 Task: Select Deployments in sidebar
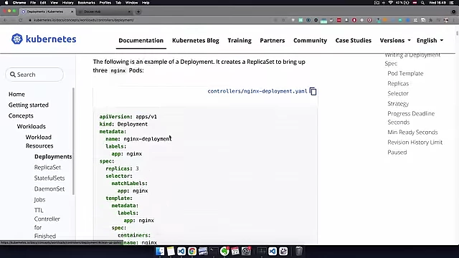(53, 156)
